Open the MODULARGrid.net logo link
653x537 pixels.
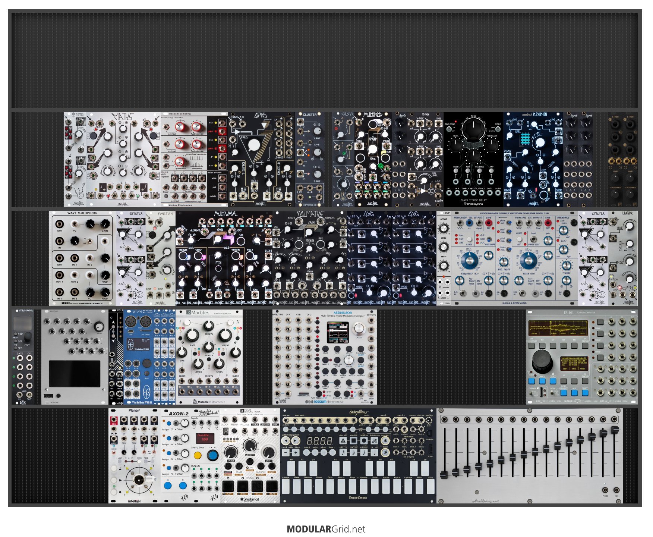326,529
